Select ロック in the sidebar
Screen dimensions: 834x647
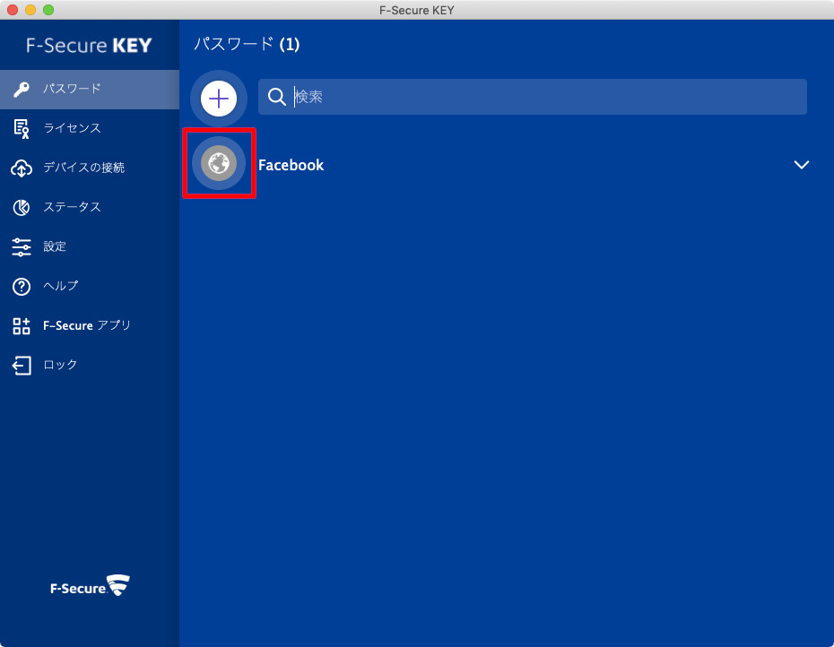(x=60, y=365)
